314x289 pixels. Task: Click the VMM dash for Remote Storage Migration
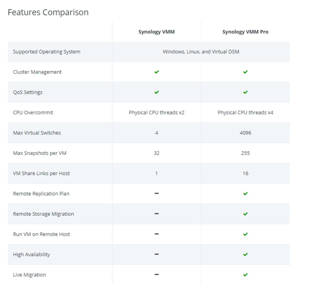[x=156, y=214]
